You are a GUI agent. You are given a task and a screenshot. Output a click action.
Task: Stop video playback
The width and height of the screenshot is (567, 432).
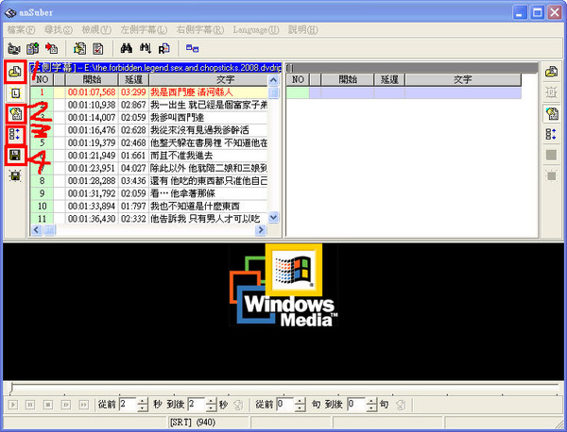(48, 405)
